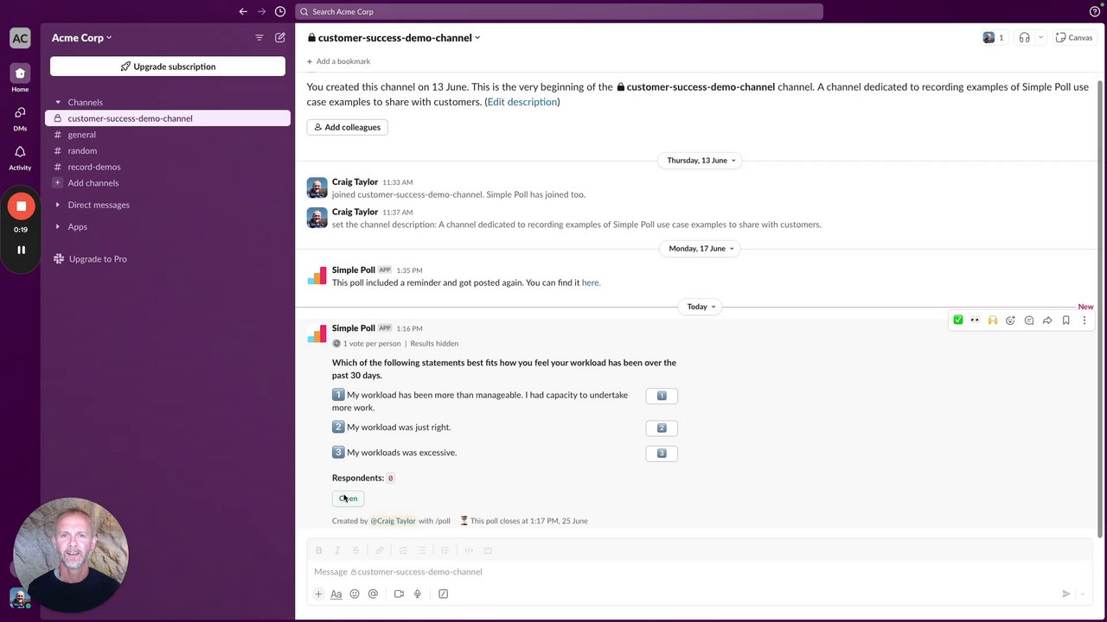Open the slash shortcuts icon in composer
Image resolution: width=1107 pixels, height=622 pixels.
tap(444, 593)
